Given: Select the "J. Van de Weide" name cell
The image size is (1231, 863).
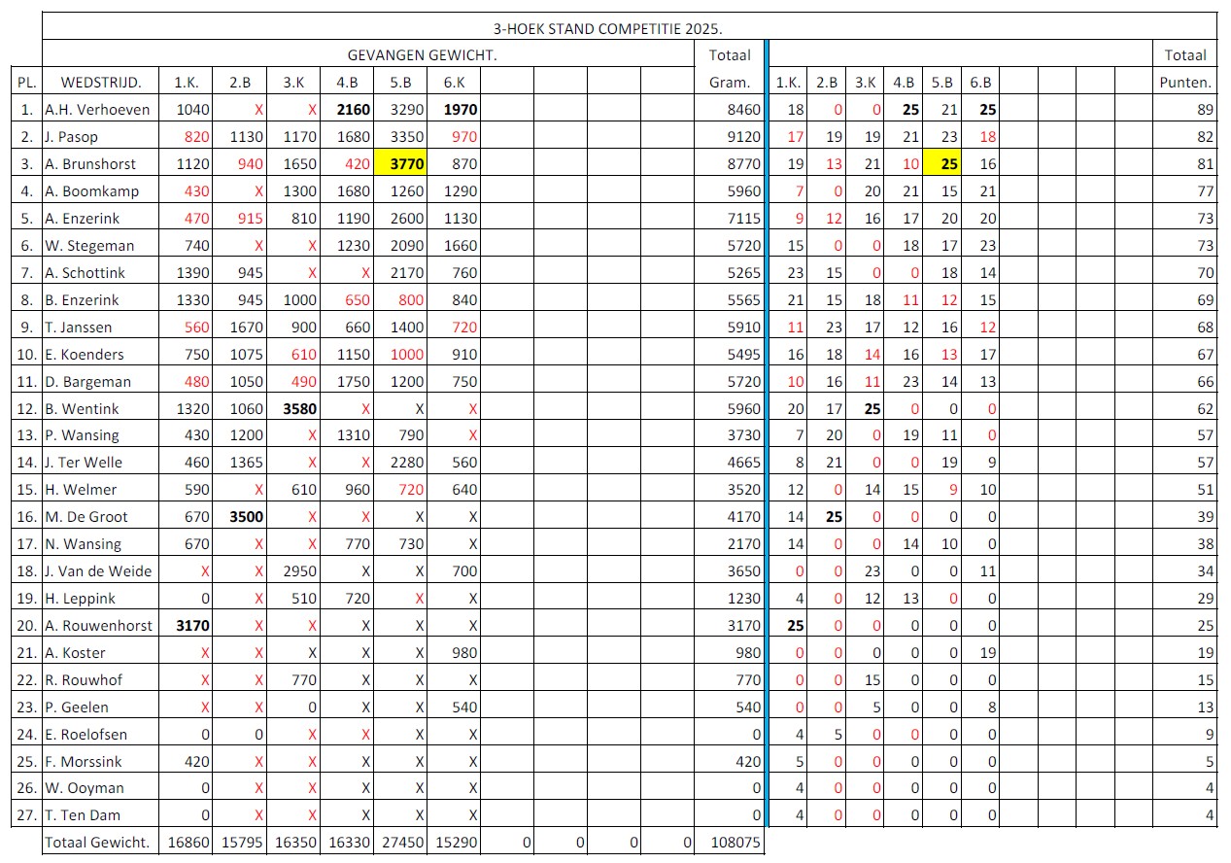Looking at the screenshot, I should pos(98,571).
